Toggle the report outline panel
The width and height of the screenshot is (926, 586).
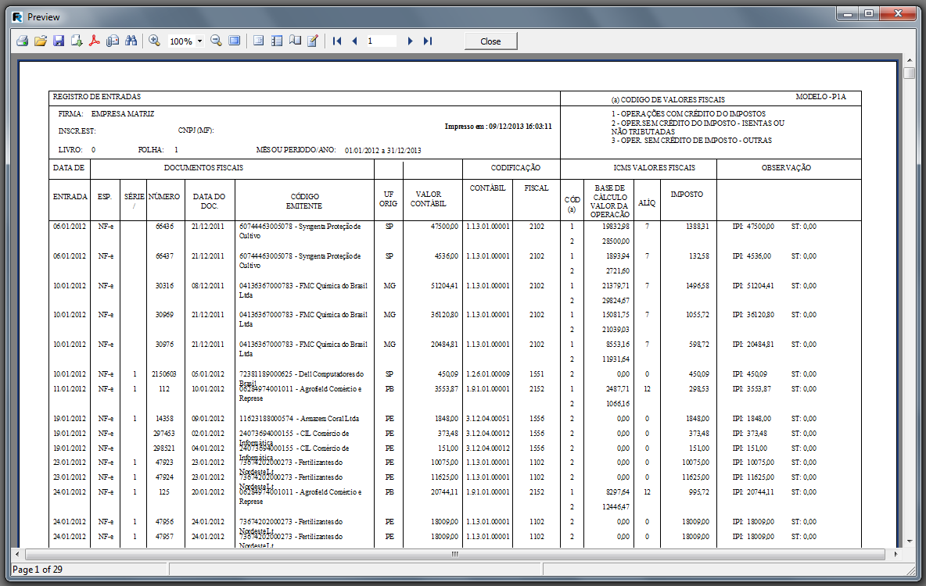tap(258, 41)
